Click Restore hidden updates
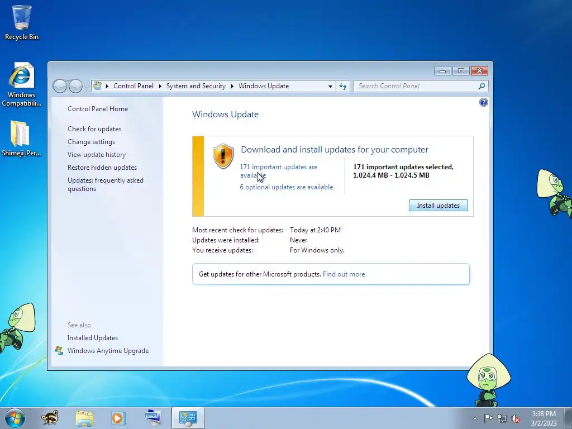The image size is (572, 429). [102, 168]
